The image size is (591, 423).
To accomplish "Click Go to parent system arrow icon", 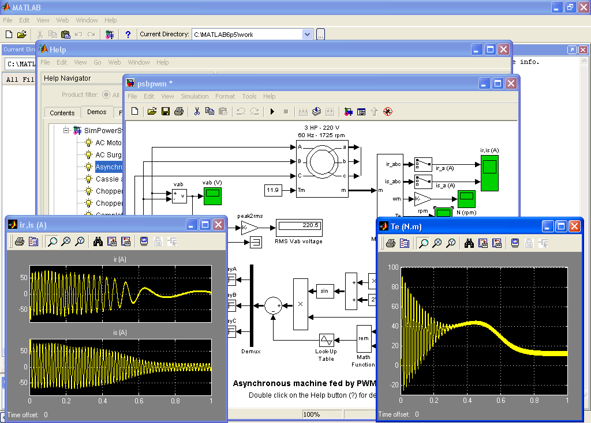I will tap(374, 112).
